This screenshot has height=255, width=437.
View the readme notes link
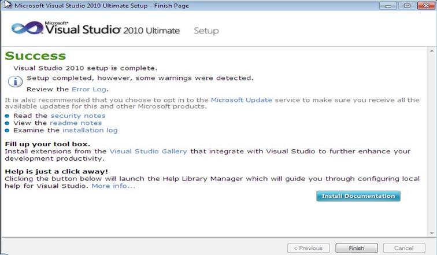[76, 123]
